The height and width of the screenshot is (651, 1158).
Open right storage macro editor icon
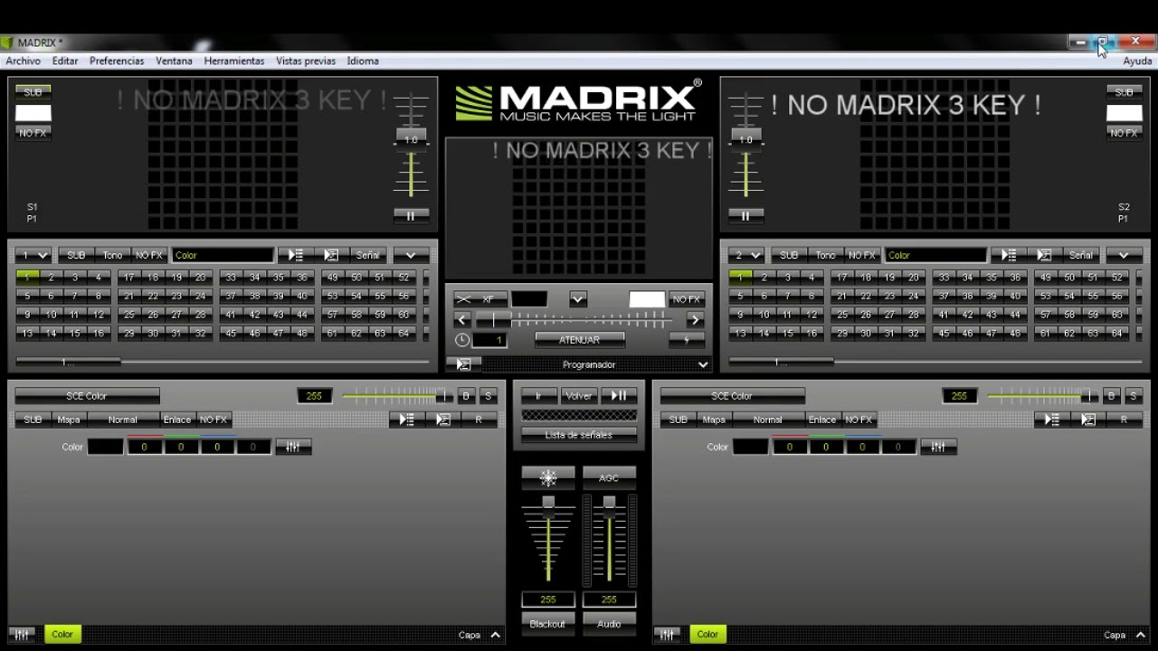point(1044,255)
